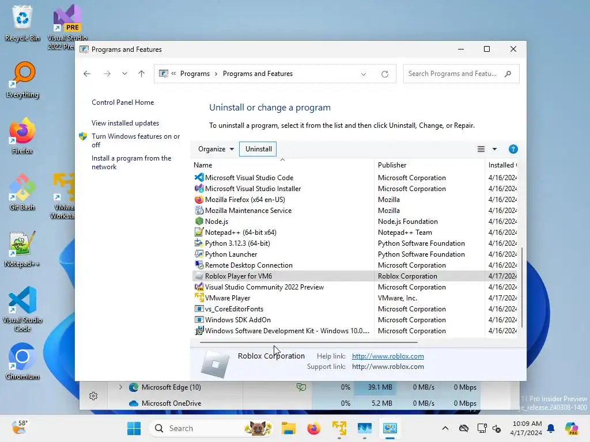Click the Back arrow in Programs and Features
590x442 pixels.
[x=87, y=74]
